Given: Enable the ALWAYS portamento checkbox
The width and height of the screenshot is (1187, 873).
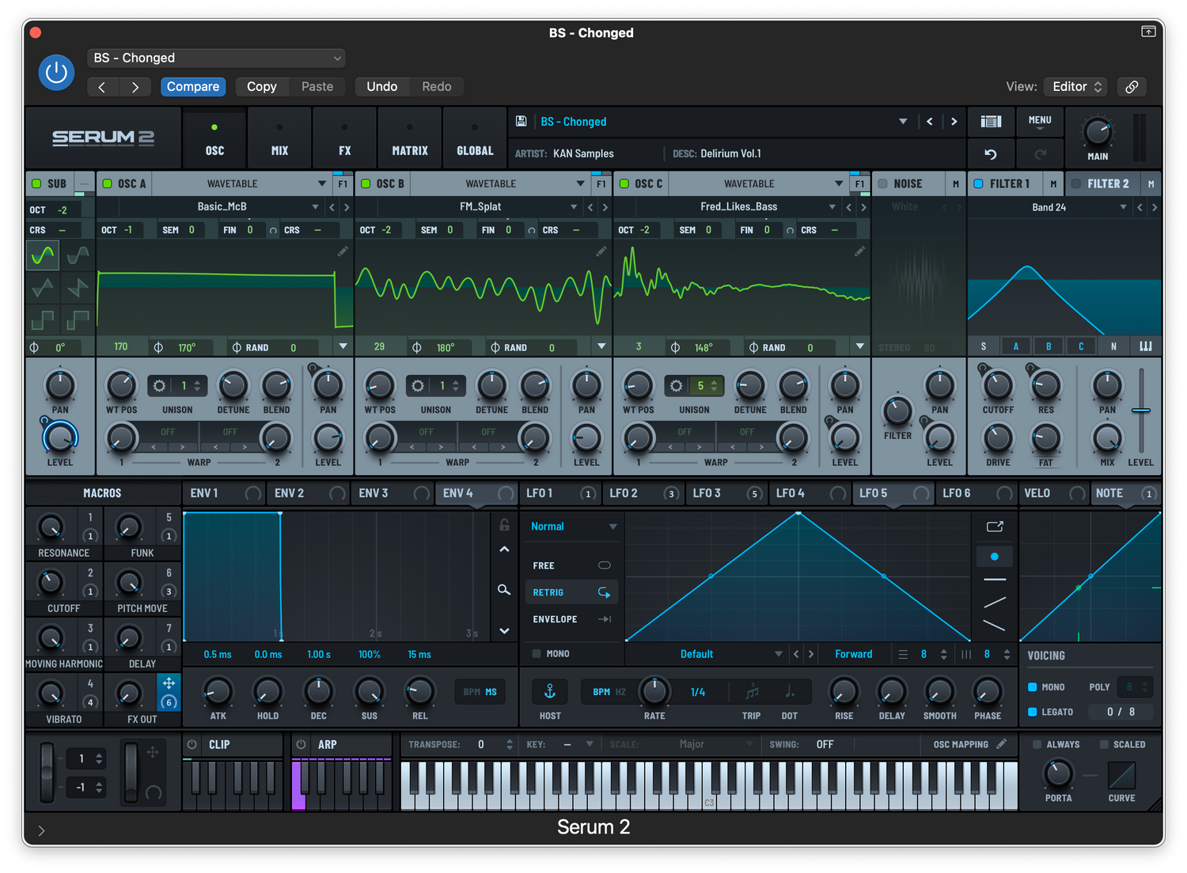Looking at the screenshot, I should tap(1037, 745).
